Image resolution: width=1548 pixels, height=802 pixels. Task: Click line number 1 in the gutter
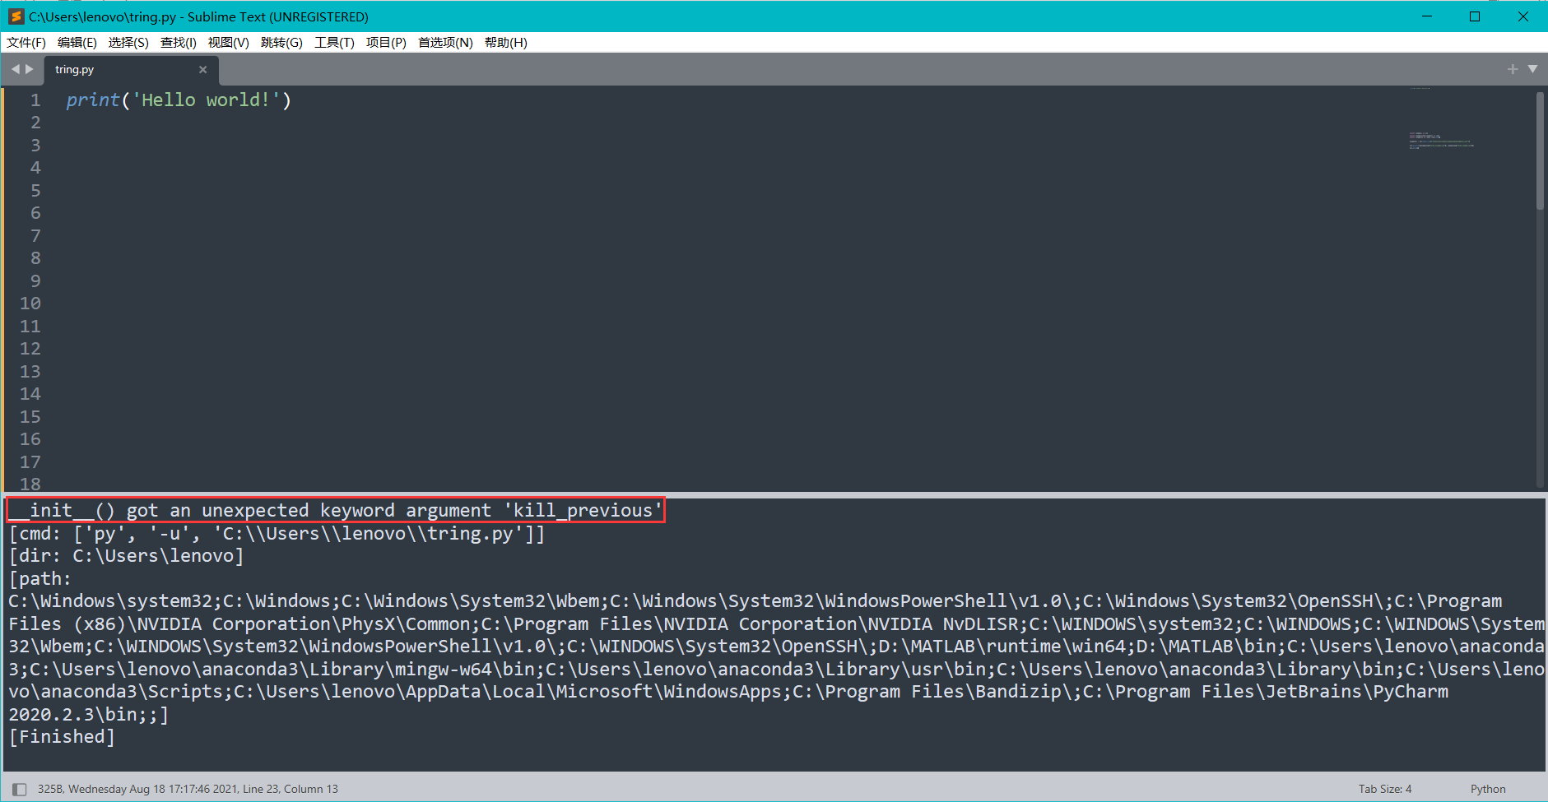click(x=35, y=100)
